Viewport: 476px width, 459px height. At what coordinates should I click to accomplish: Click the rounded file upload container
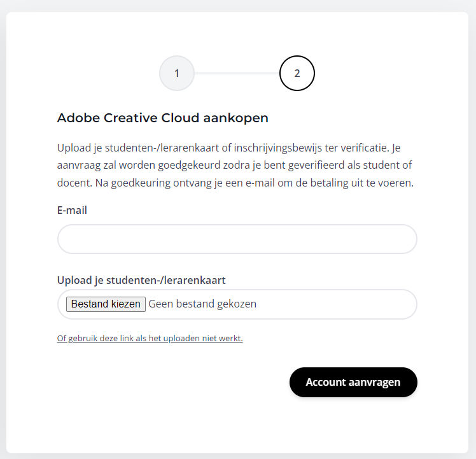click(237, 304)
